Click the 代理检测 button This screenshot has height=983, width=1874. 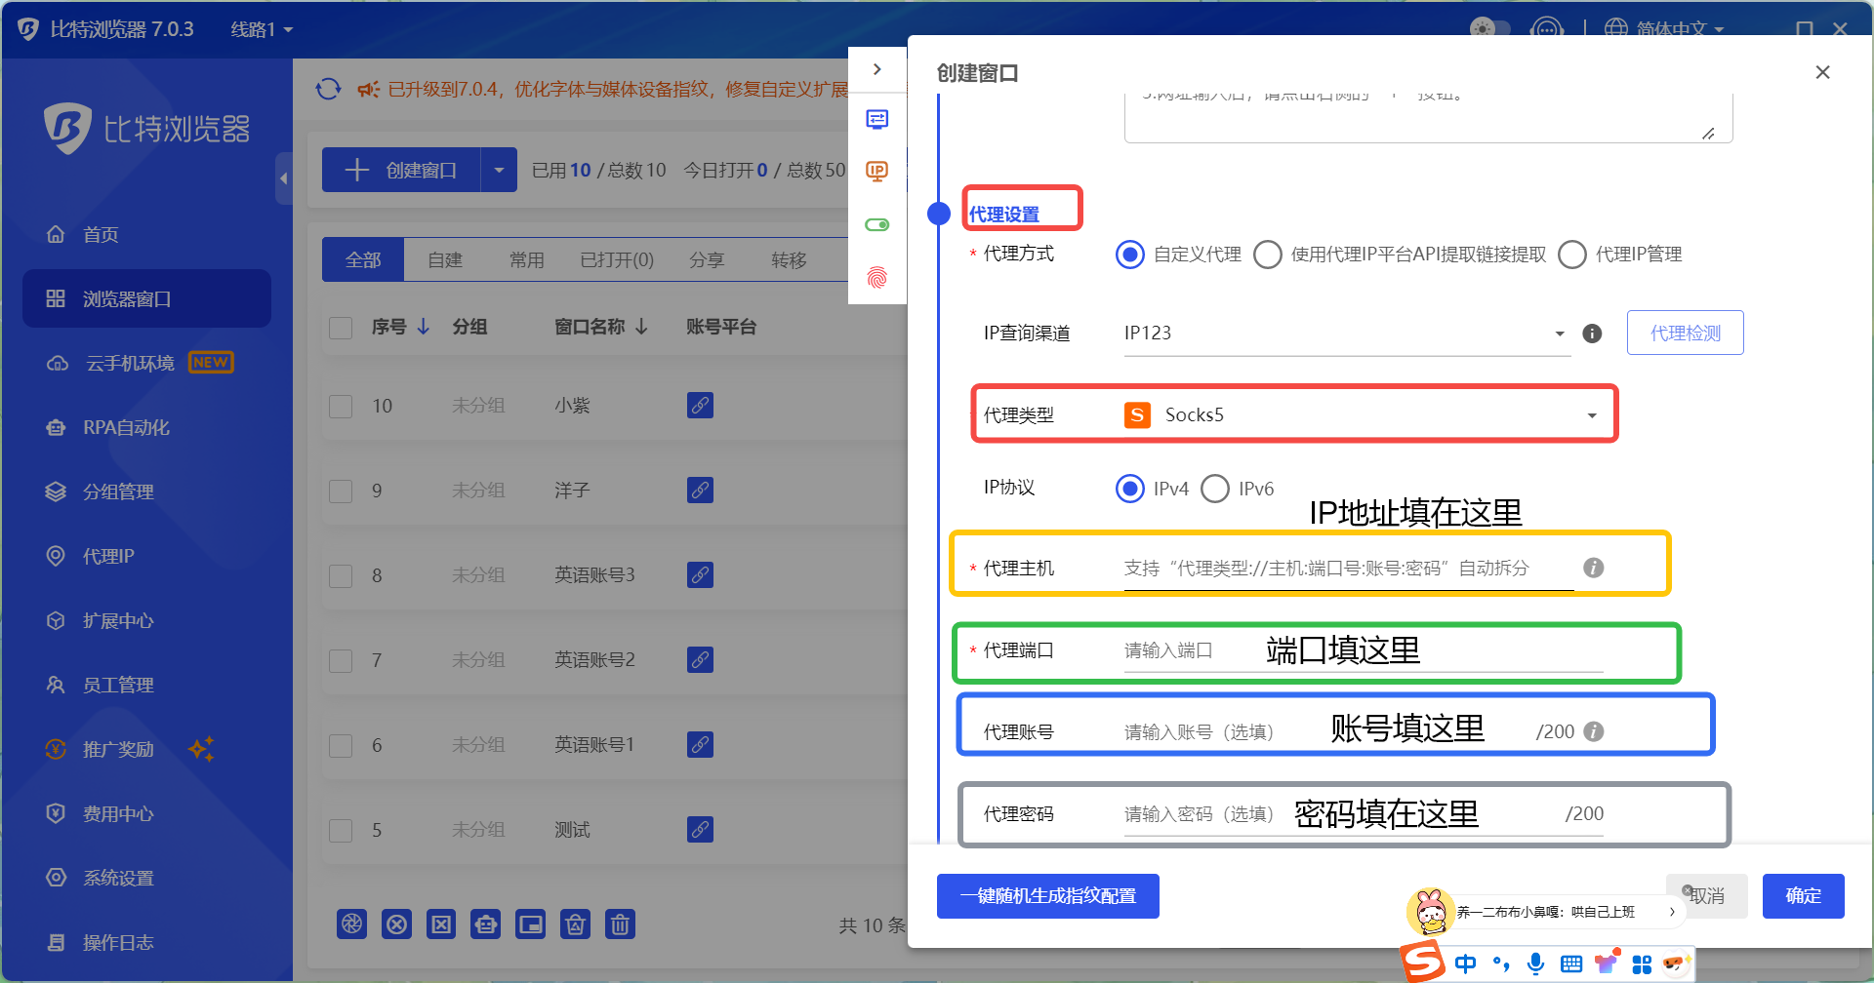click(1685, 333)
